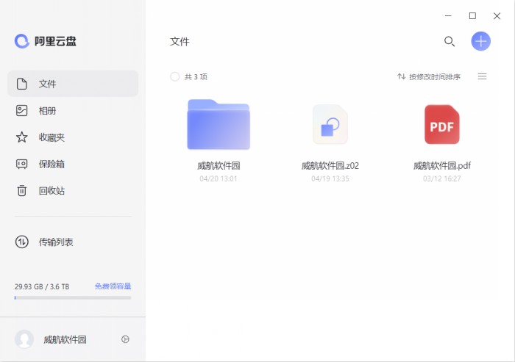Viewport: 515px width, 362px height.
Task: Close the 阿里云盘 window
Action: (x=497, y=15)
